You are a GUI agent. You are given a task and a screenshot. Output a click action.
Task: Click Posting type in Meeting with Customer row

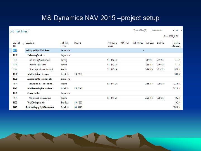point(64,98)
